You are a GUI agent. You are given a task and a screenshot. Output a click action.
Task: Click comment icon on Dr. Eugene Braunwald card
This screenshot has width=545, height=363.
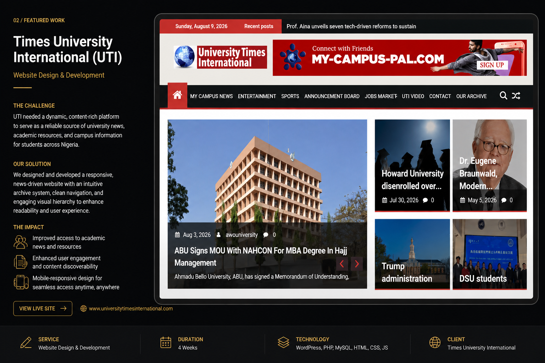click(x=504, y=200)
